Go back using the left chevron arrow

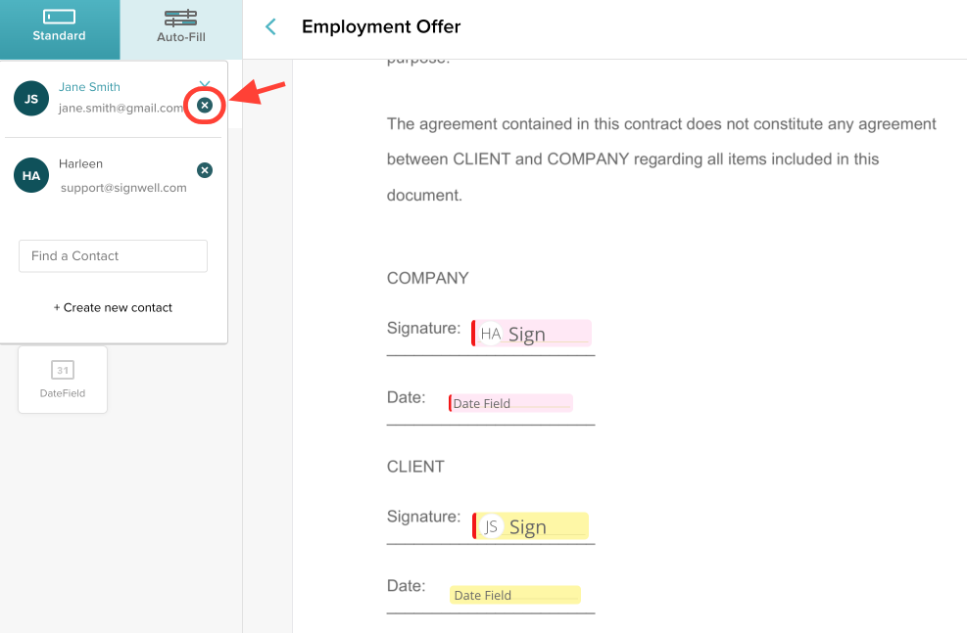pyautogui.click(x=270, y=26)
